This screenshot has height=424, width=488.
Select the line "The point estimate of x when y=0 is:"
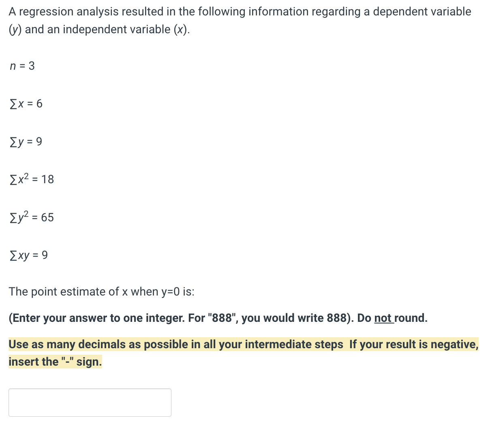pos(101,291)
